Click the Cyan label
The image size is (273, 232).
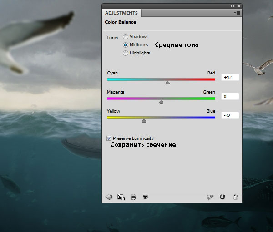coord(112,73)
